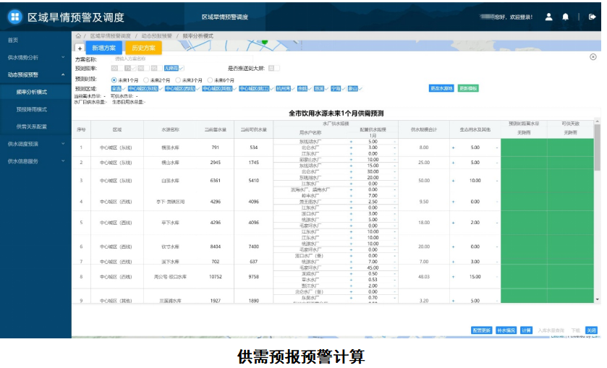Click 横溪水库 cell in table

(x=170, y=147)
